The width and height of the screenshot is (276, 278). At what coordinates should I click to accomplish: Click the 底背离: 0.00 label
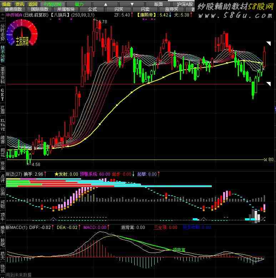click(x=133, y=228)
